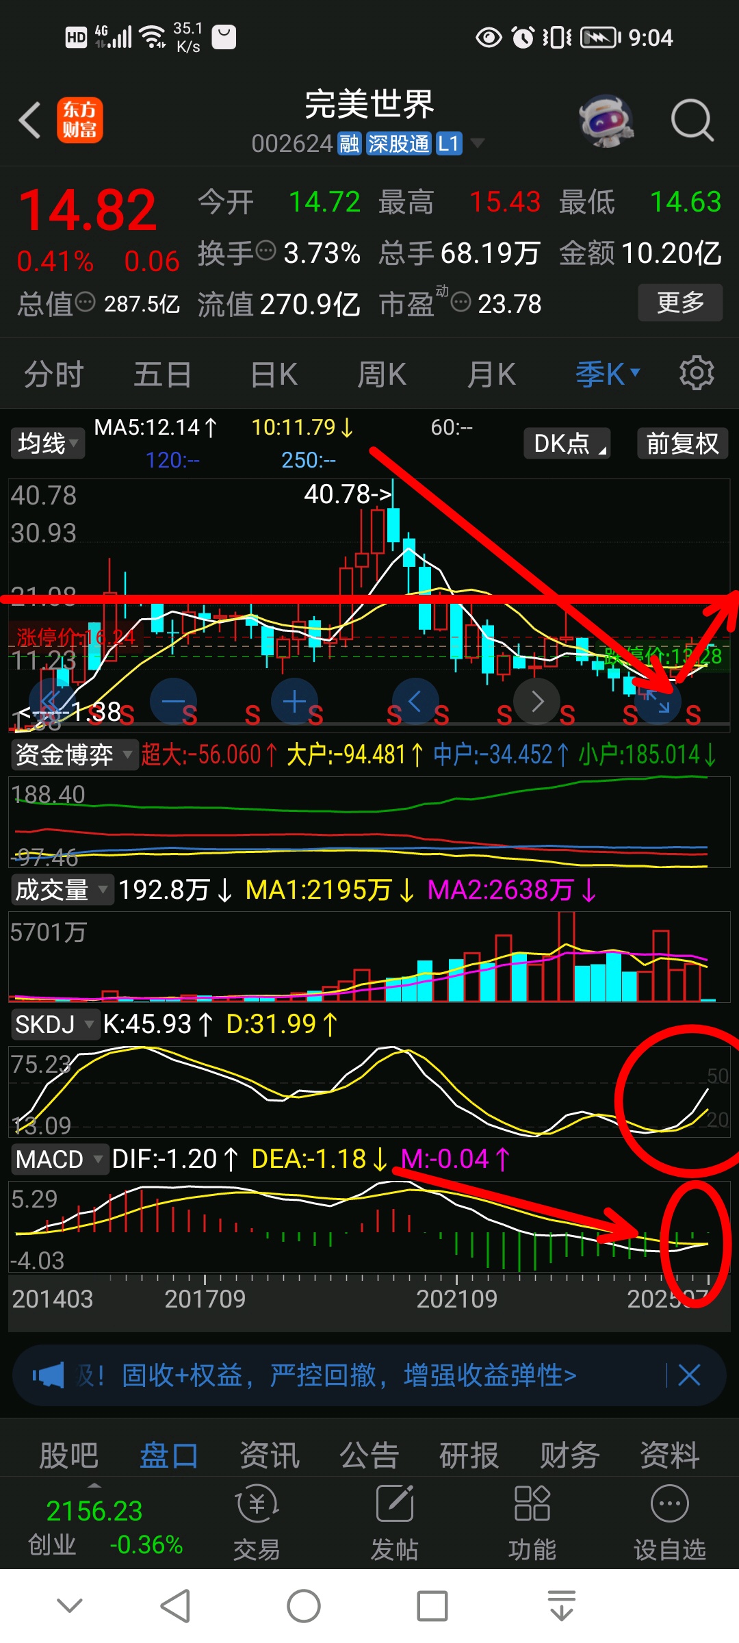
Task: Tap 设自选 add to watchlist icon
Action: (x=670, y=1523)
